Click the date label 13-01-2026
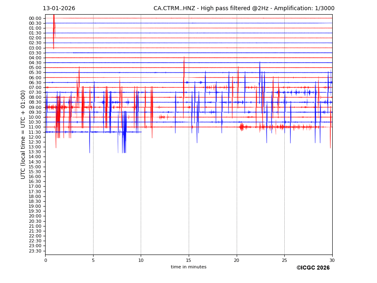377x283 pixels. coord(59,9)
